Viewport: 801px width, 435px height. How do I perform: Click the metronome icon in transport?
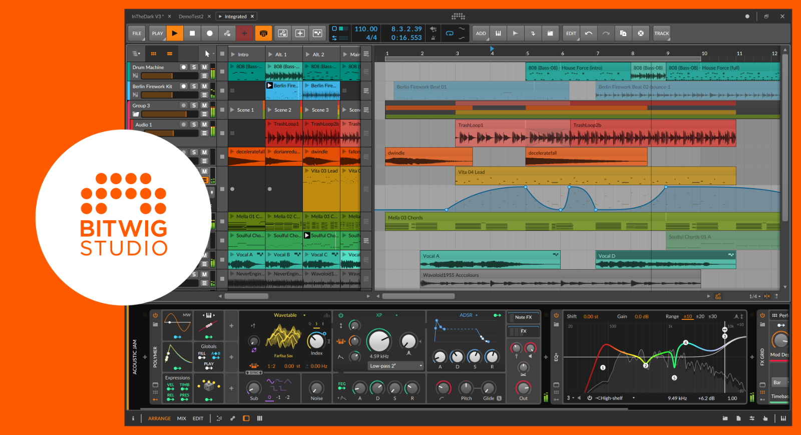pos(433,38)
